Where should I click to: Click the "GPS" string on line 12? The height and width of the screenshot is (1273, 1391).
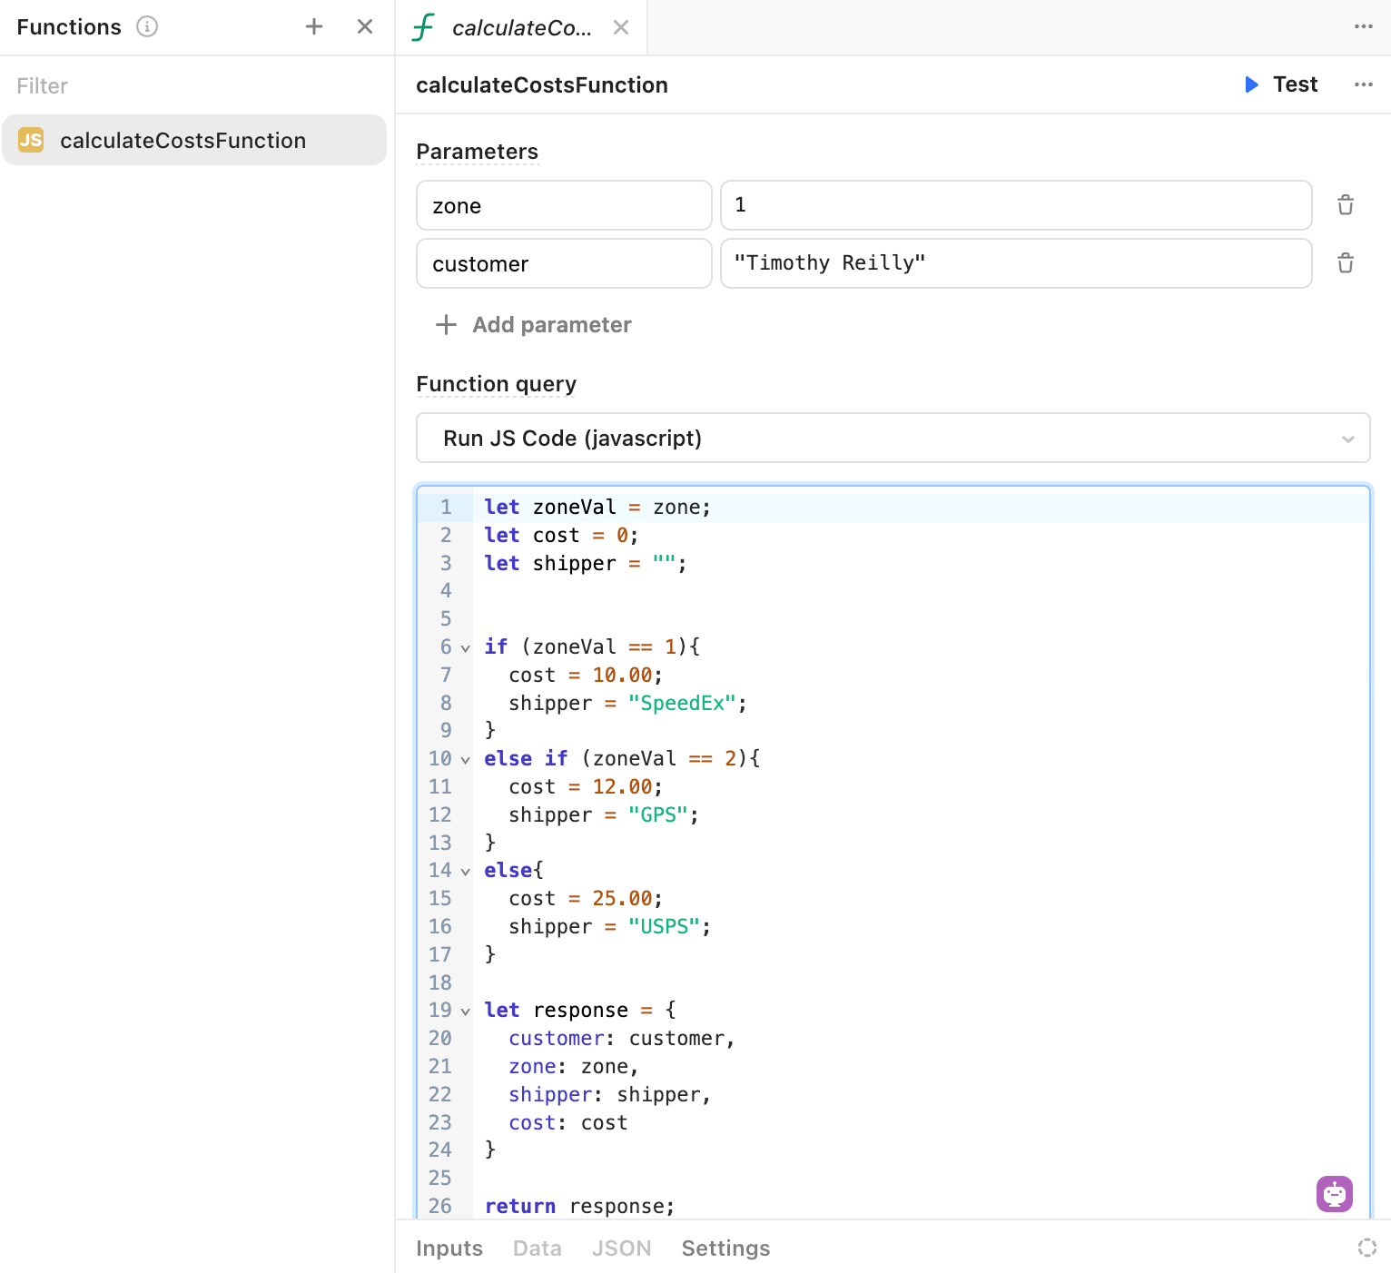coord(658,815)
